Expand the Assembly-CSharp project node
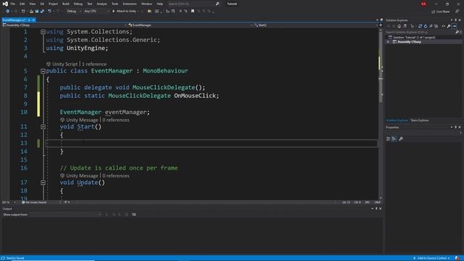Image resolution: width=464 pixels, height=261 pixels. point(389,42)
